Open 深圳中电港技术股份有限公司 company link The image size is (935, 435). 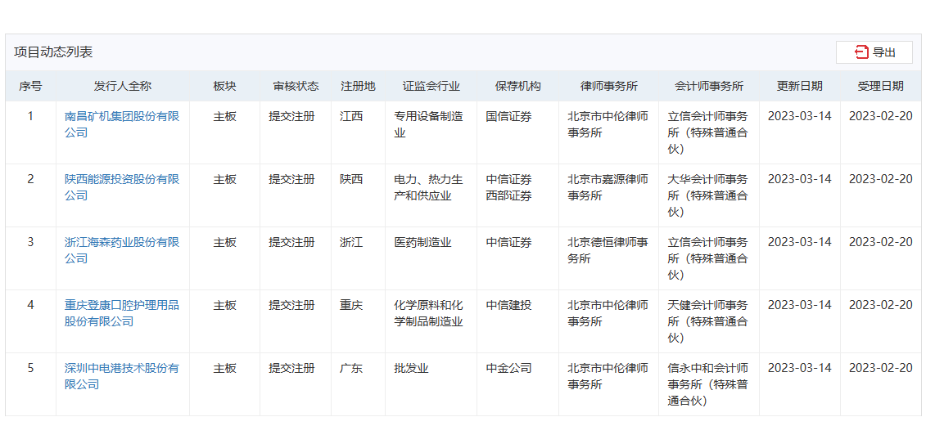tap(122, 376)
